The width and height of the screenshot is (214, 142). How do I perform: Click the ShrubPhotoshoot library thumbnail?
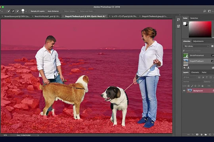coord(186,56)
